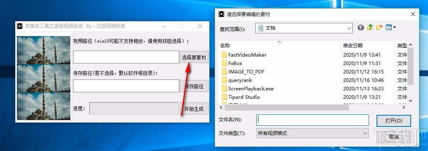Image resolution: width=428 pixels, height=151 pixels.
Task: Click folder icon beside ScreenPlayback.exe
Action: point(224,89)
